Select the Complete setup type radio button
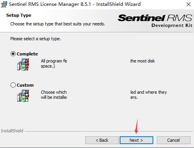This screenshot has width=194, height=148. 13,54
